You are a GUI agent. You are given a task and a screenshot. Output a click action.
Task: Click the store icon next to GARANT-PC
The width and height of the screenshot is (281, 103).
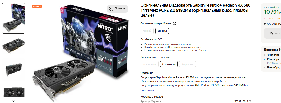coord(265,24)
